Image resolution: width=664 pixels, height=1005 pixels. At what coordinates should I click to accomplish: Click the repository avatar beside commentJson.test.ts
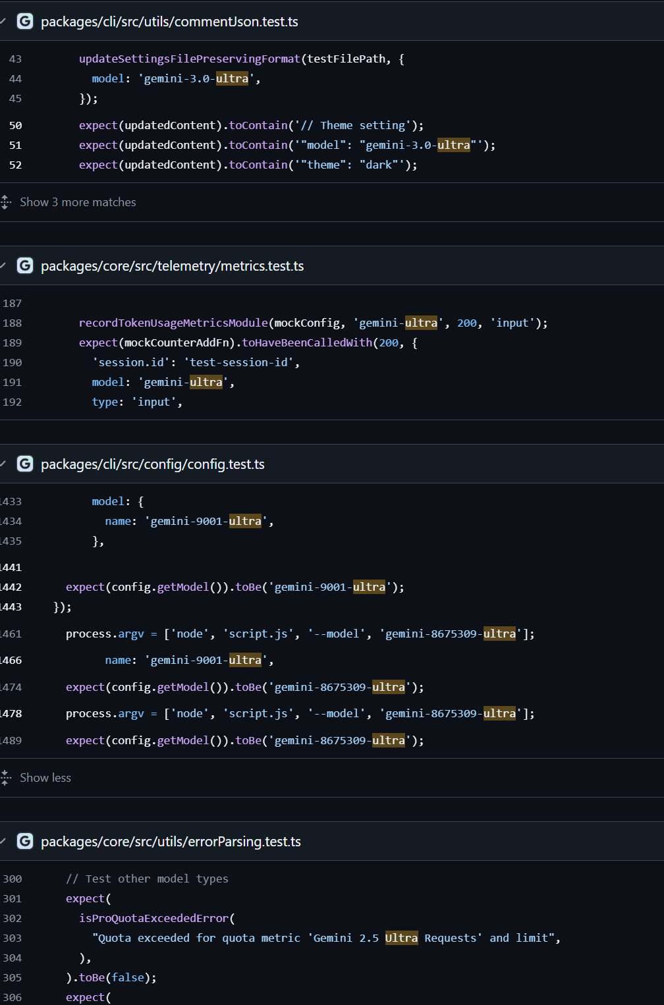[x=25, y=21]
